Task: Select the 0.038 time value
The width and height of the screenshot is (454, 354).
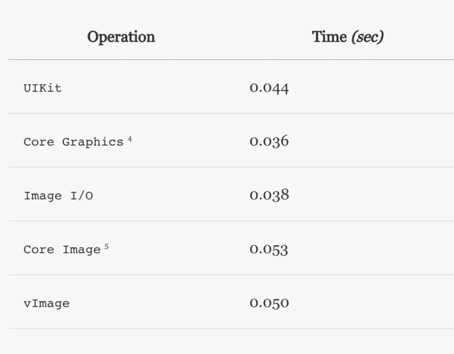Action: point(269,196)
